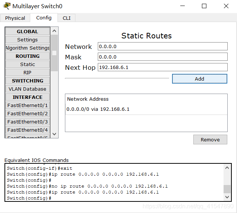Click the Remove route button
Image resolution: width=237 pixels, height=213 pixels.
(210, 140)
